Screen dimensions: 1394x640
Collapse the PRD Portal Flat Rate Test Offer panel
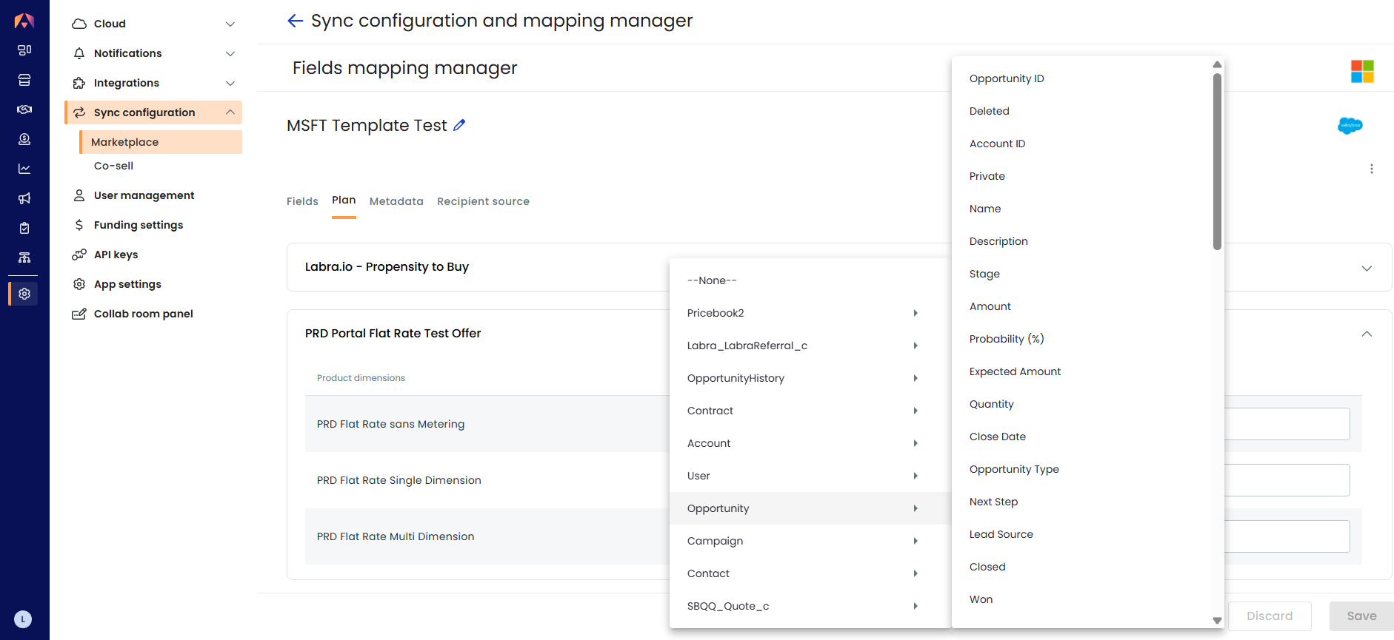1367,334
